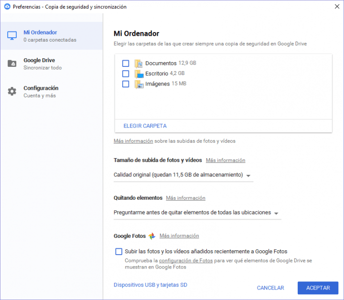
Task: Click the Imágenes folder icon
Action: (139, 84)
